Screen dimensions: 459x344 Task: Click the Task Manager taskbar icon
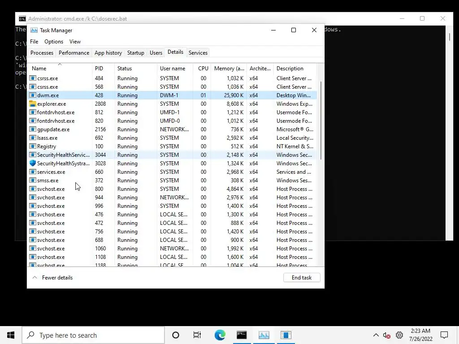point(264,335)
